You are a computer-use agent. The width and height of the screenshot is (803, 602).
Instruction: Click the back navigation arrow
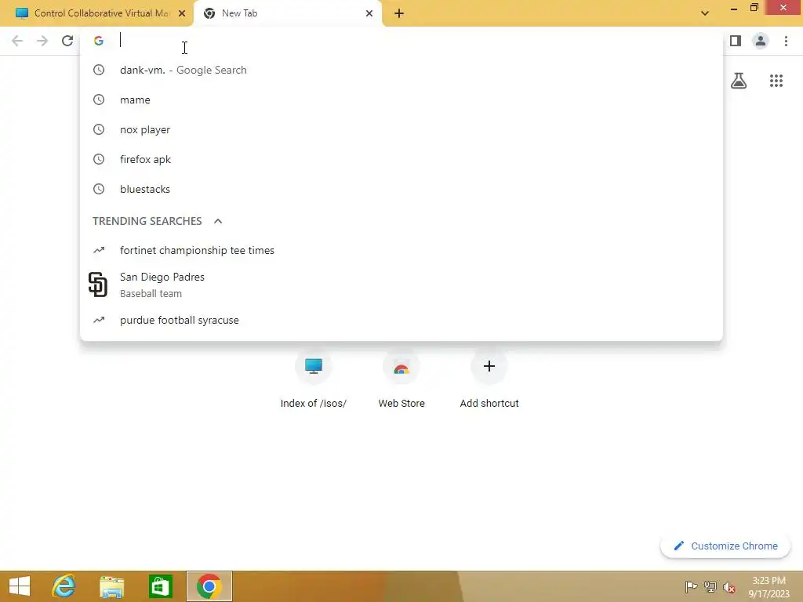coord(17,41)
